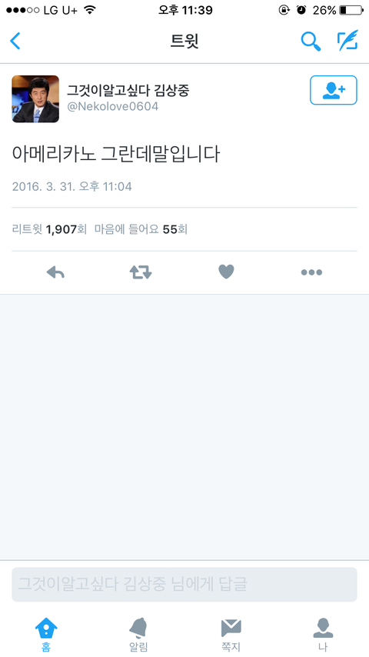Open the three-dot more options menu

pyautogui.click(x=311, y=272)
